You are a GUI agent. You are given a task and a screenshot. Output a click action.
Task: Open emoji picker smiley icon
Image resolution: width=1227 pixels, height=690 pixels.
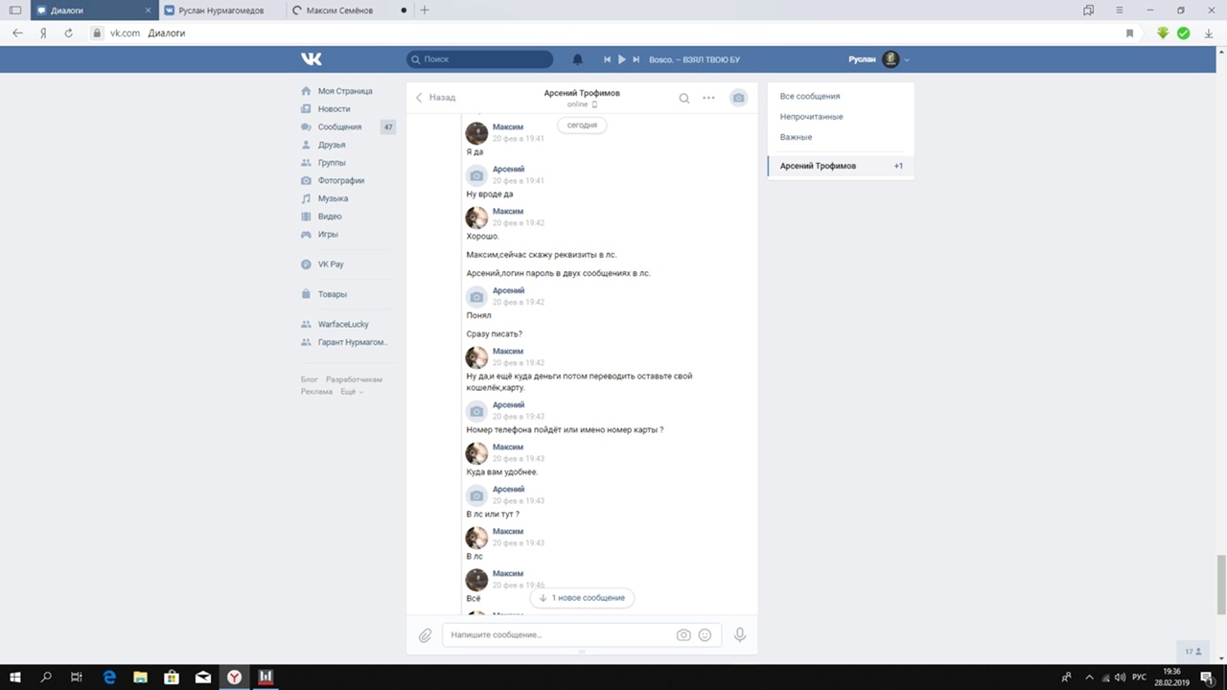(705, 634)
